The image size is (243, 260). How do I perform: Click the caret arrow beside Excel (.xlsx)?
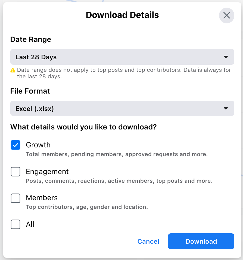pos(226,108)
